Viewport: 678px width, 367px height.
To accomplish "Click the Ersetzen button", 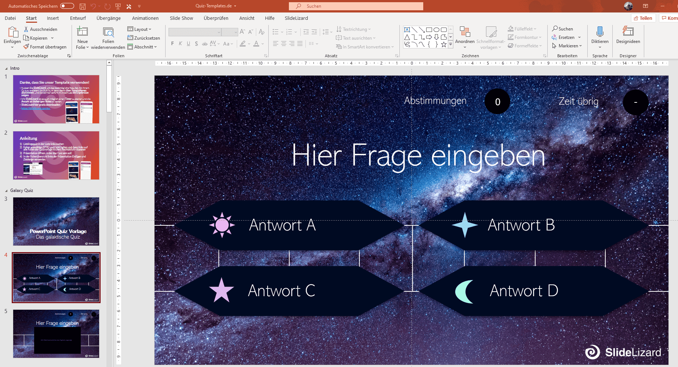I will click(x=566, y=37).
